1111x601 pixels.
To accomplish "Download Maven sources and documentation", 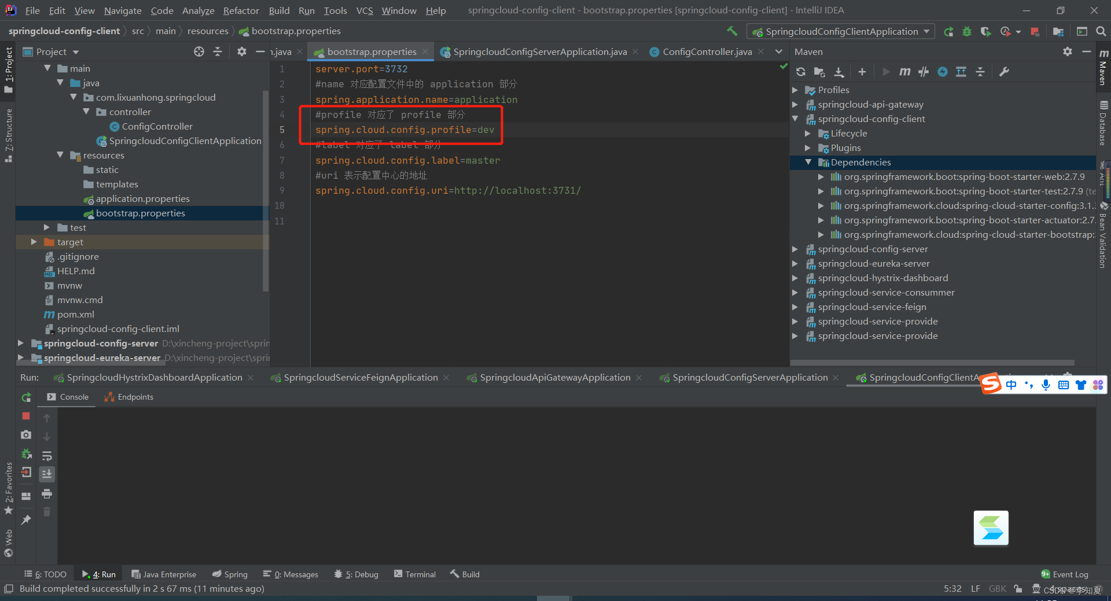I will tap(838, 72).
